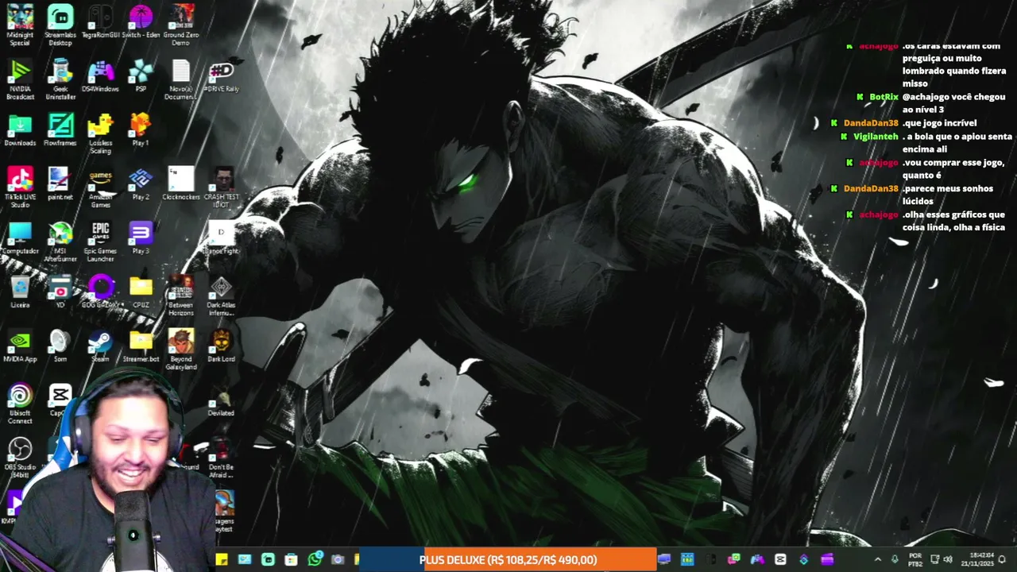The image size is (1017, 572).
Task: Launch Streamlabs Desktop from the desktop
Action: 60,24
